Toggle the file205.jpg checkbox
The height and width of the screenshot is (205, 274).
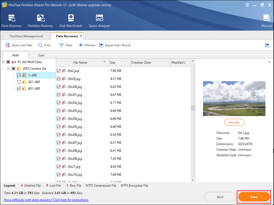(x=59, y=127)
